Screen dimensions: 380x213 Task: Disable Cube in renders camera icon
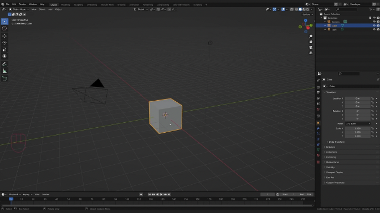pyautogui.click(x=378, y=25)
